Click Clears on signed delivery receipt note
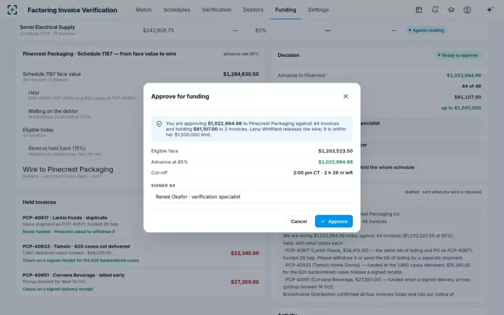Viewport: 504px width, 315px height. (58, 289)
